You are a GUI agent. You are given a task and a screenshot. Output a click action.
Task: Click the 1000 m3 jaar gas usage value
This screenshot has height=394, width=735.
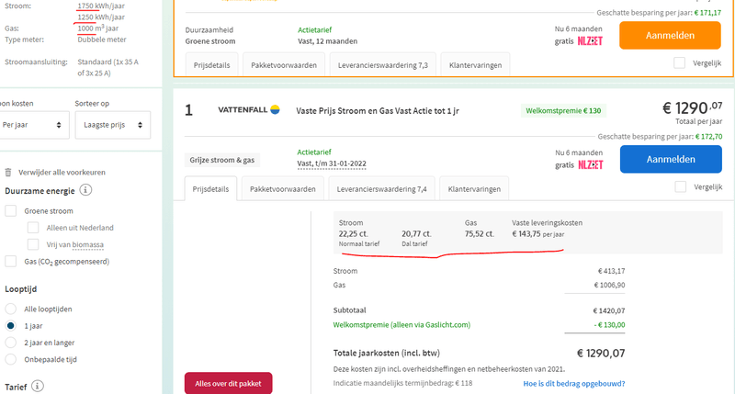(98, 28)
